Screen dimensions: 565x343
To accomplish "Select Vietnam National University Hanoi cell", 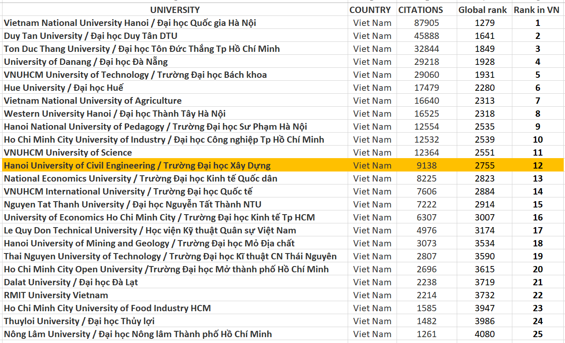I will click(x=175, y=23).
